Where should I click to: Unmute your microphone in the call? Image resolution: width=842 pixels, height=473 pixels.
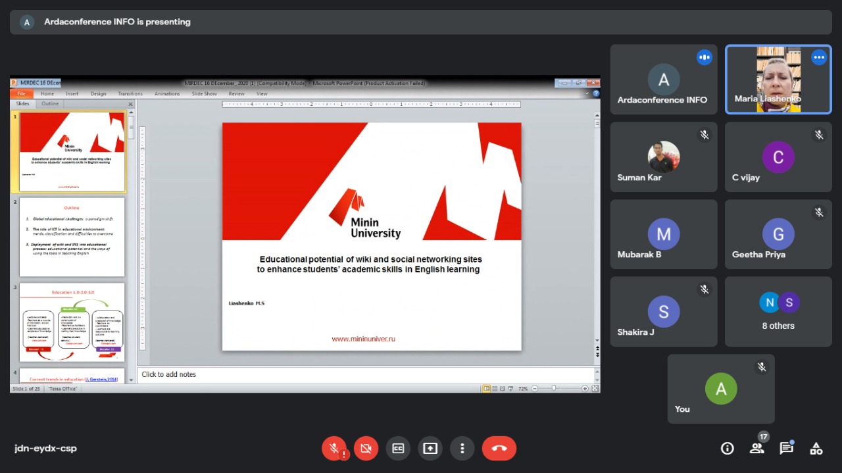[x=334, y=449]
